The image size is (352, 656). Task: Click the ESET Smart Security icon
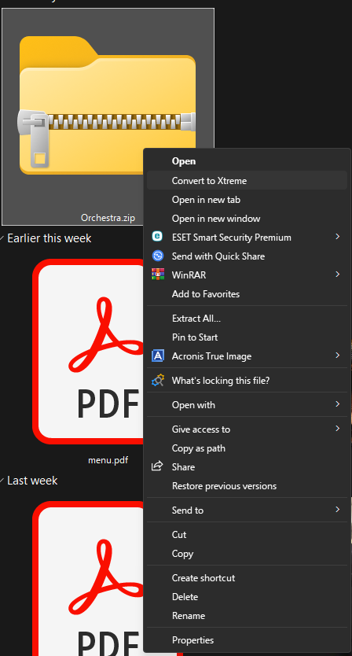click(157, 237)
